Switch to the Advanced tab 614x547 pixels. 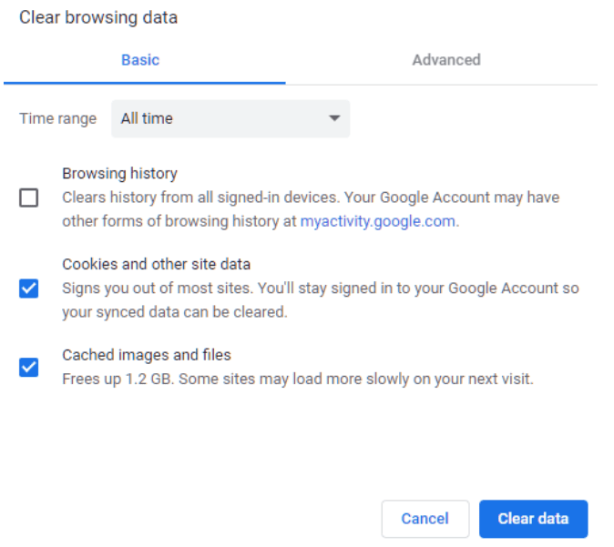click(x=445, y=60)
